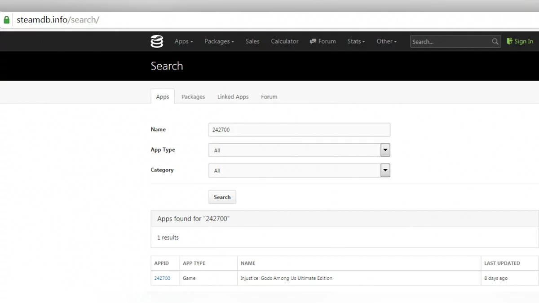Viewport: 539px width, 303px height.
Task: Open the Stats dropdown menu
Action: click(x=356, y=41)
